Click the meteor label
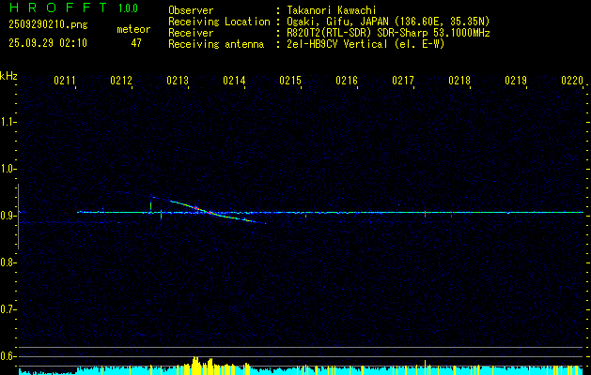Image resolution: width=591 pixels, height=375 pixels. [x=133, y=29]
